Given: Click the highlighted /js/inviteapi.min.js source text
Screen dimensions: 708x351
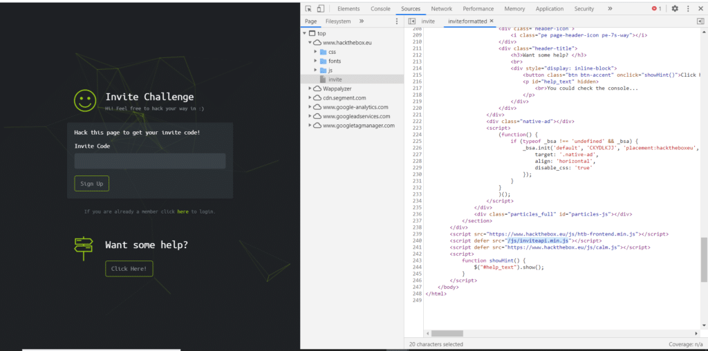Looking at the screenshot, I should [x=537, y=241].
